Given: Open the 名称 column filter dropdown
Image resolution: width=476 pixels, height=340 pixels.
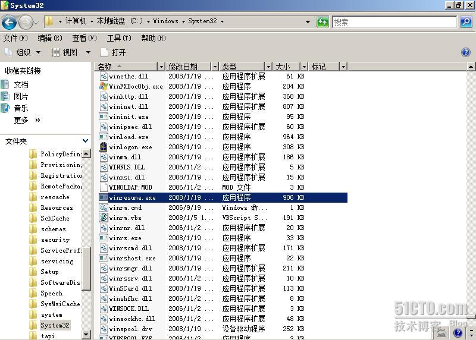Looking at the screenshot, I should pos(161,67).
